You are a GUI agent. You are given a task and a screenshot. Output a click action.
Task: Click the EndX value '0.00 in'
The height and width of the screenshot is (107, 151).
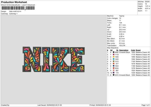(122, 34)
